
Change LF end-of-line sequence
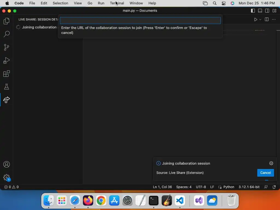point(212,187)
